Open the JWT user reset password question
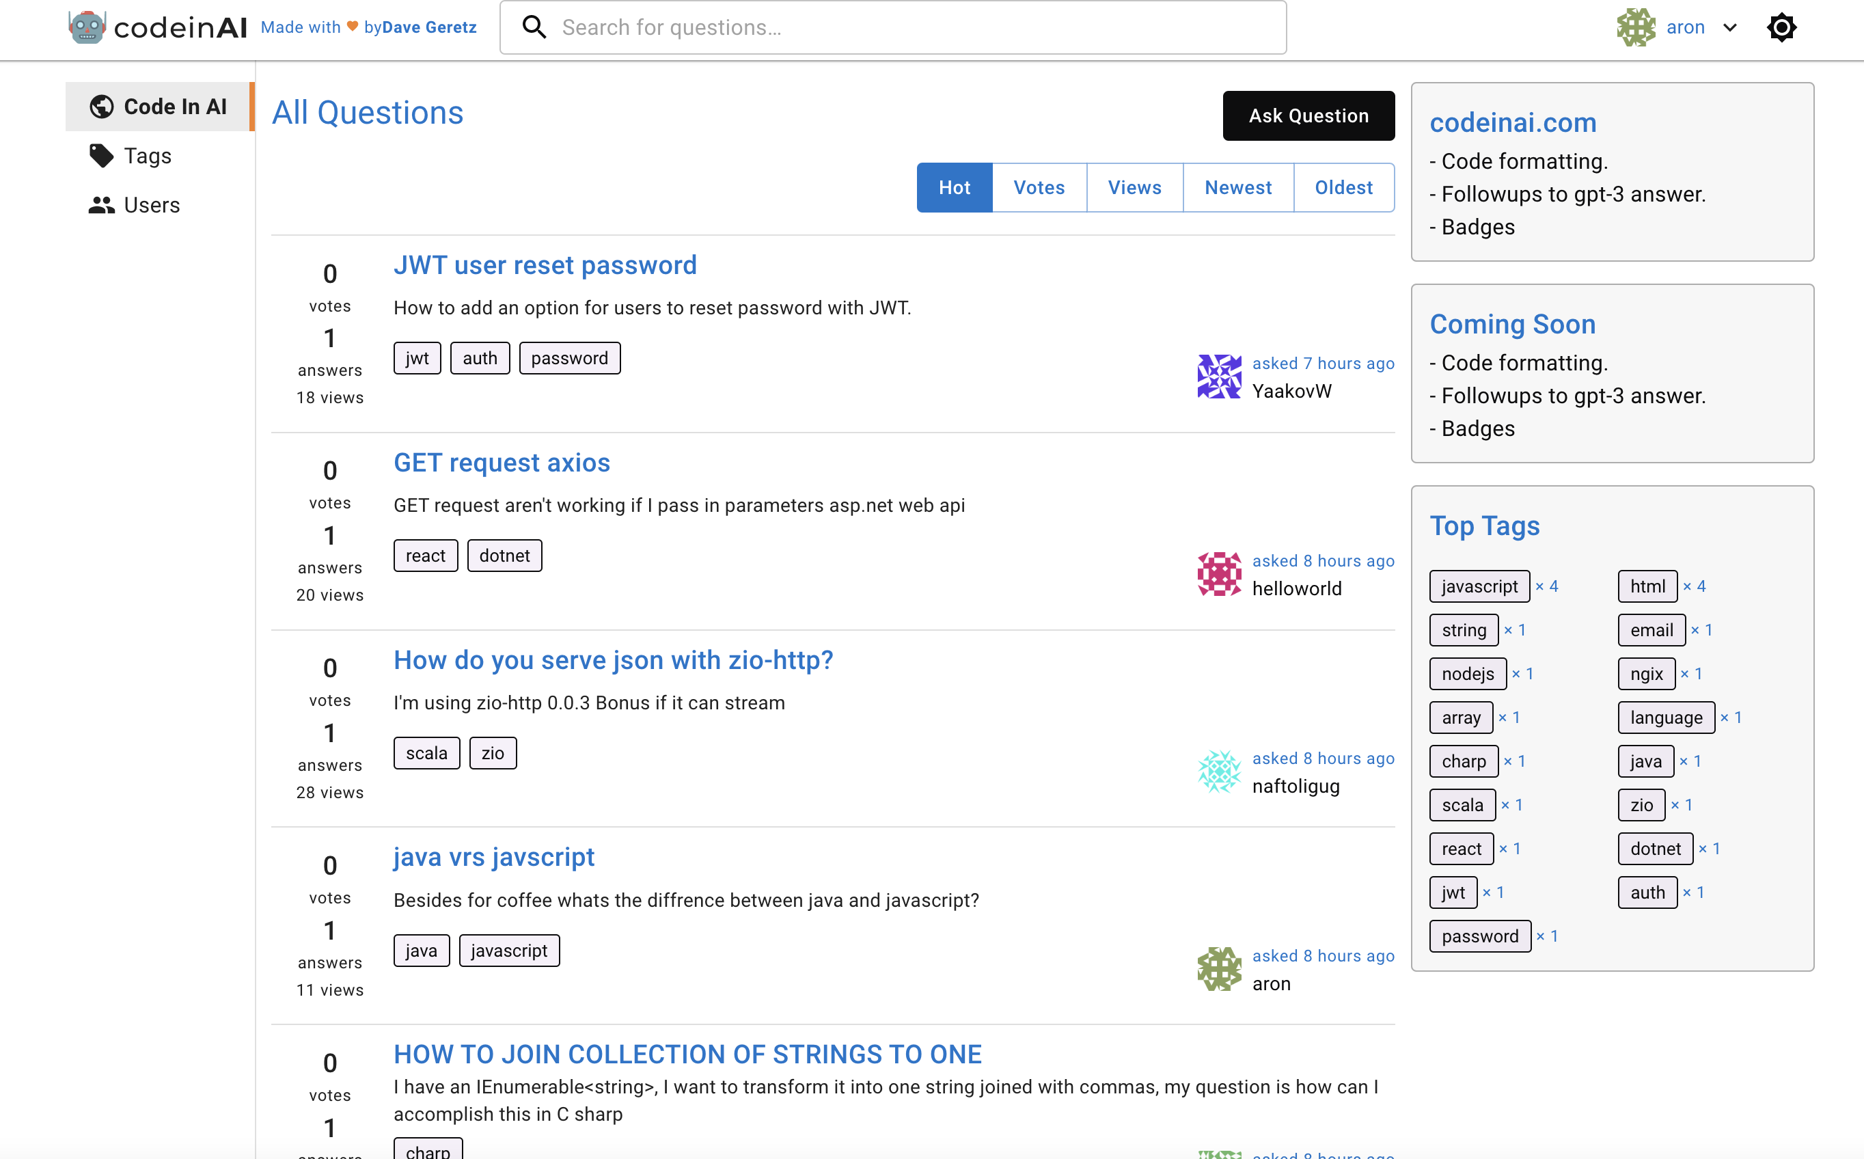 pos(545,265)
